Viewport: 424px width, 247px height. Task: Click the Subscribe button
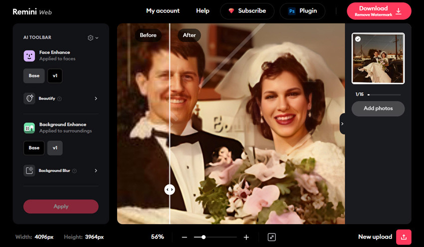[x=247, y=11]
